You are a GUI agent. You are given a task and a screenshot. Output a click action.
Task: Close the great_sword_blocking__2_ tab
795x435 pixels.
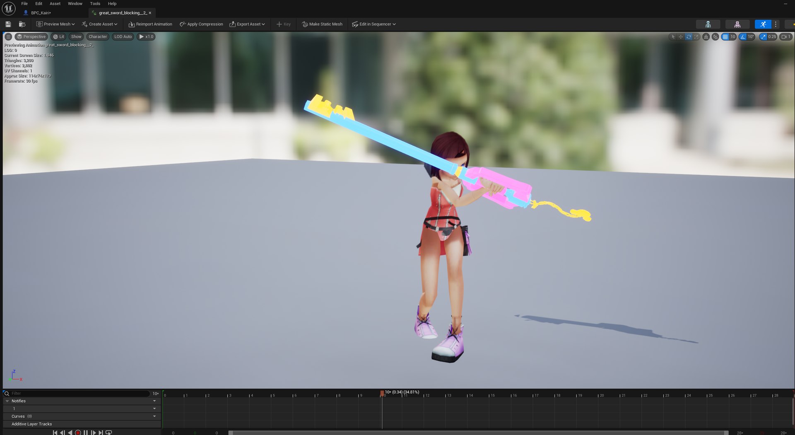[150, 13]
